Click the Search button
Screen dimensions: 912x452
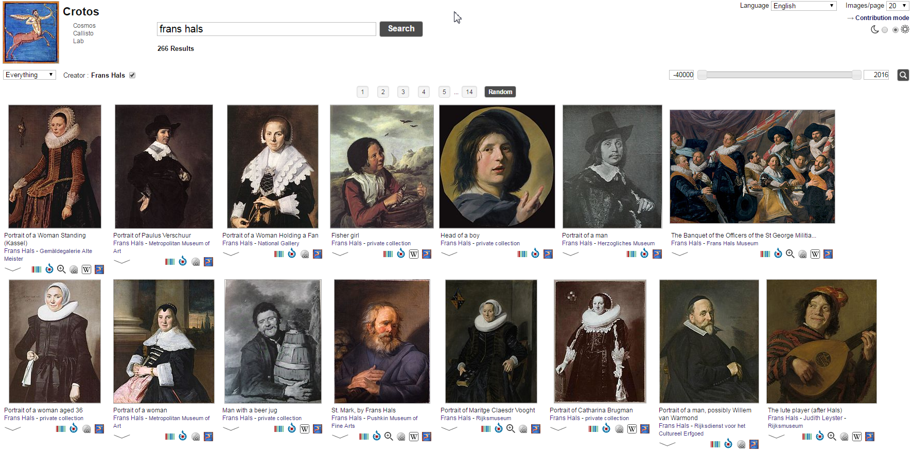pos(401,29)
